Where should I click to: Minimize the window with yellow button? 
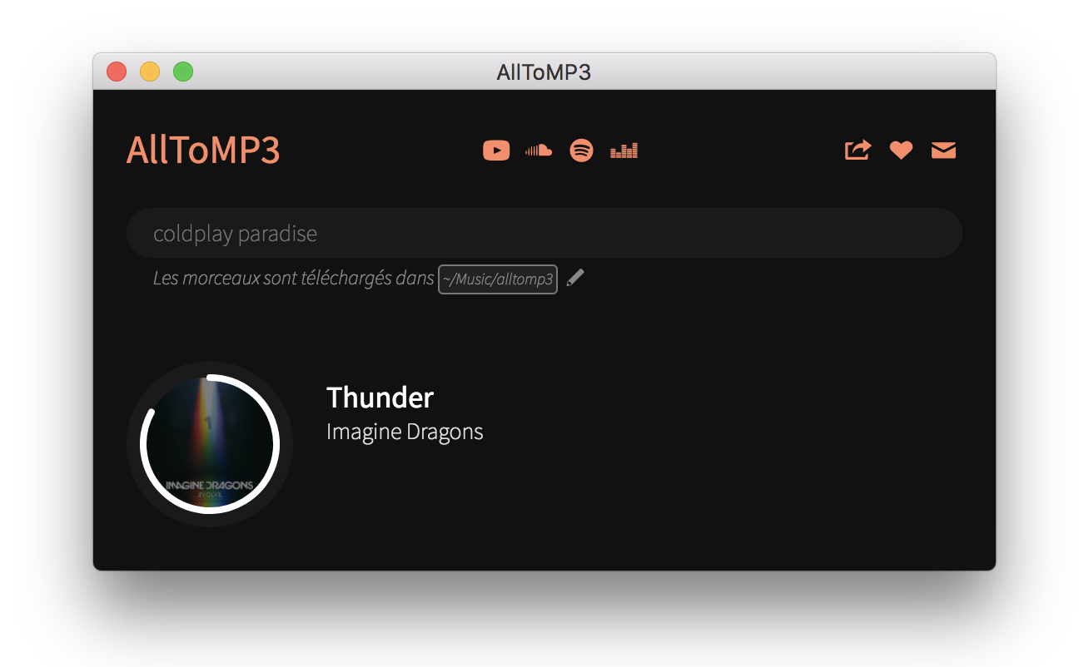pyautogui.click(x=150, y=72)
